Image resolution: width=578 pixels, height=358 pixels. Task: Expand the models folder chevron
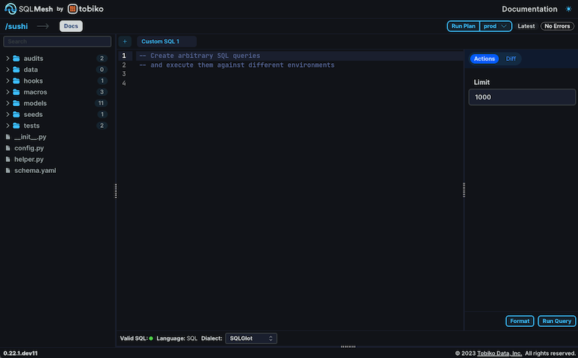click(8, 103)
